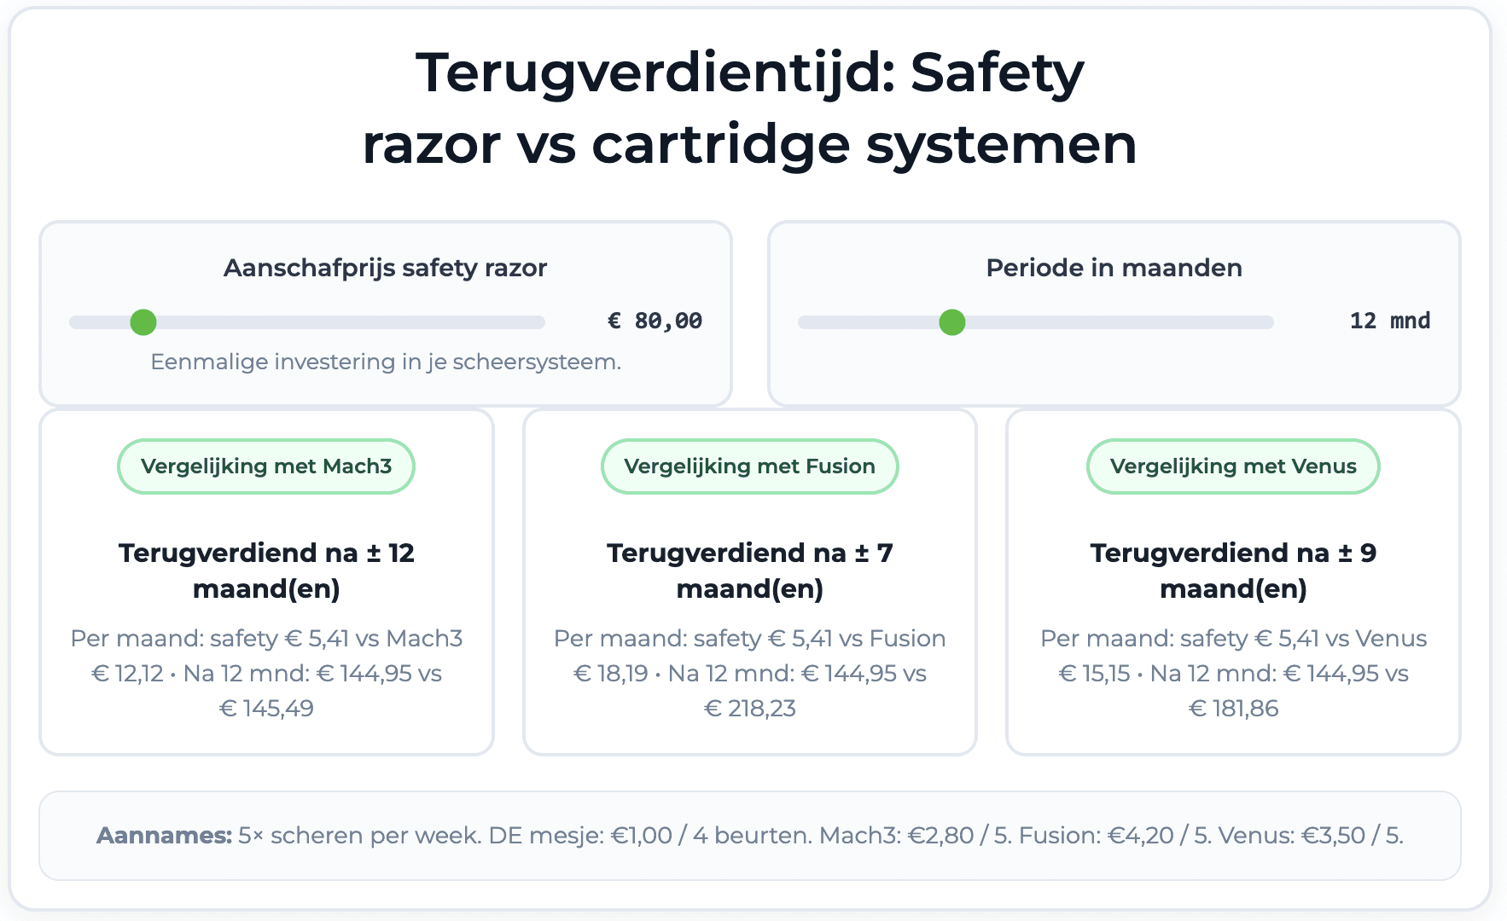Viewport: 1507px width, 921px height.
Task: Click the 'Vergelijking met Venus' badge
Action: point(1233,466)
